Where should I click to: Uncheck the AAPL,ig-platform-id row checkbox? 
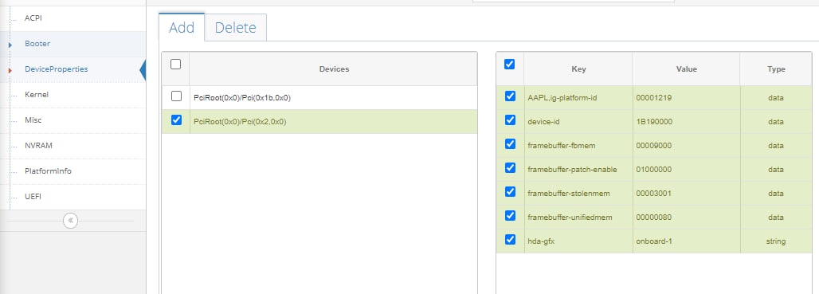(511, 96)
